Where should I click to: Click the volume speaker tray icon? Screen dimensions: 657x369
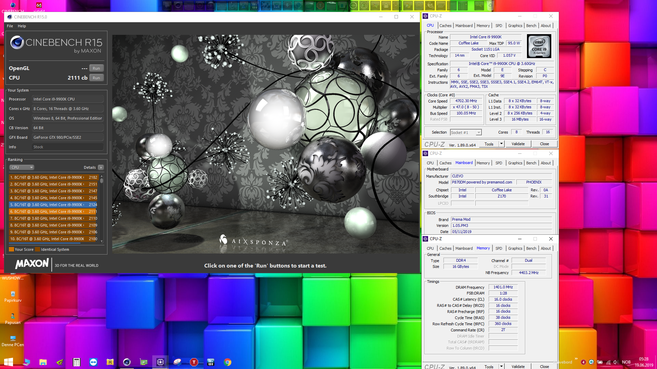click(x=616, y=362)
